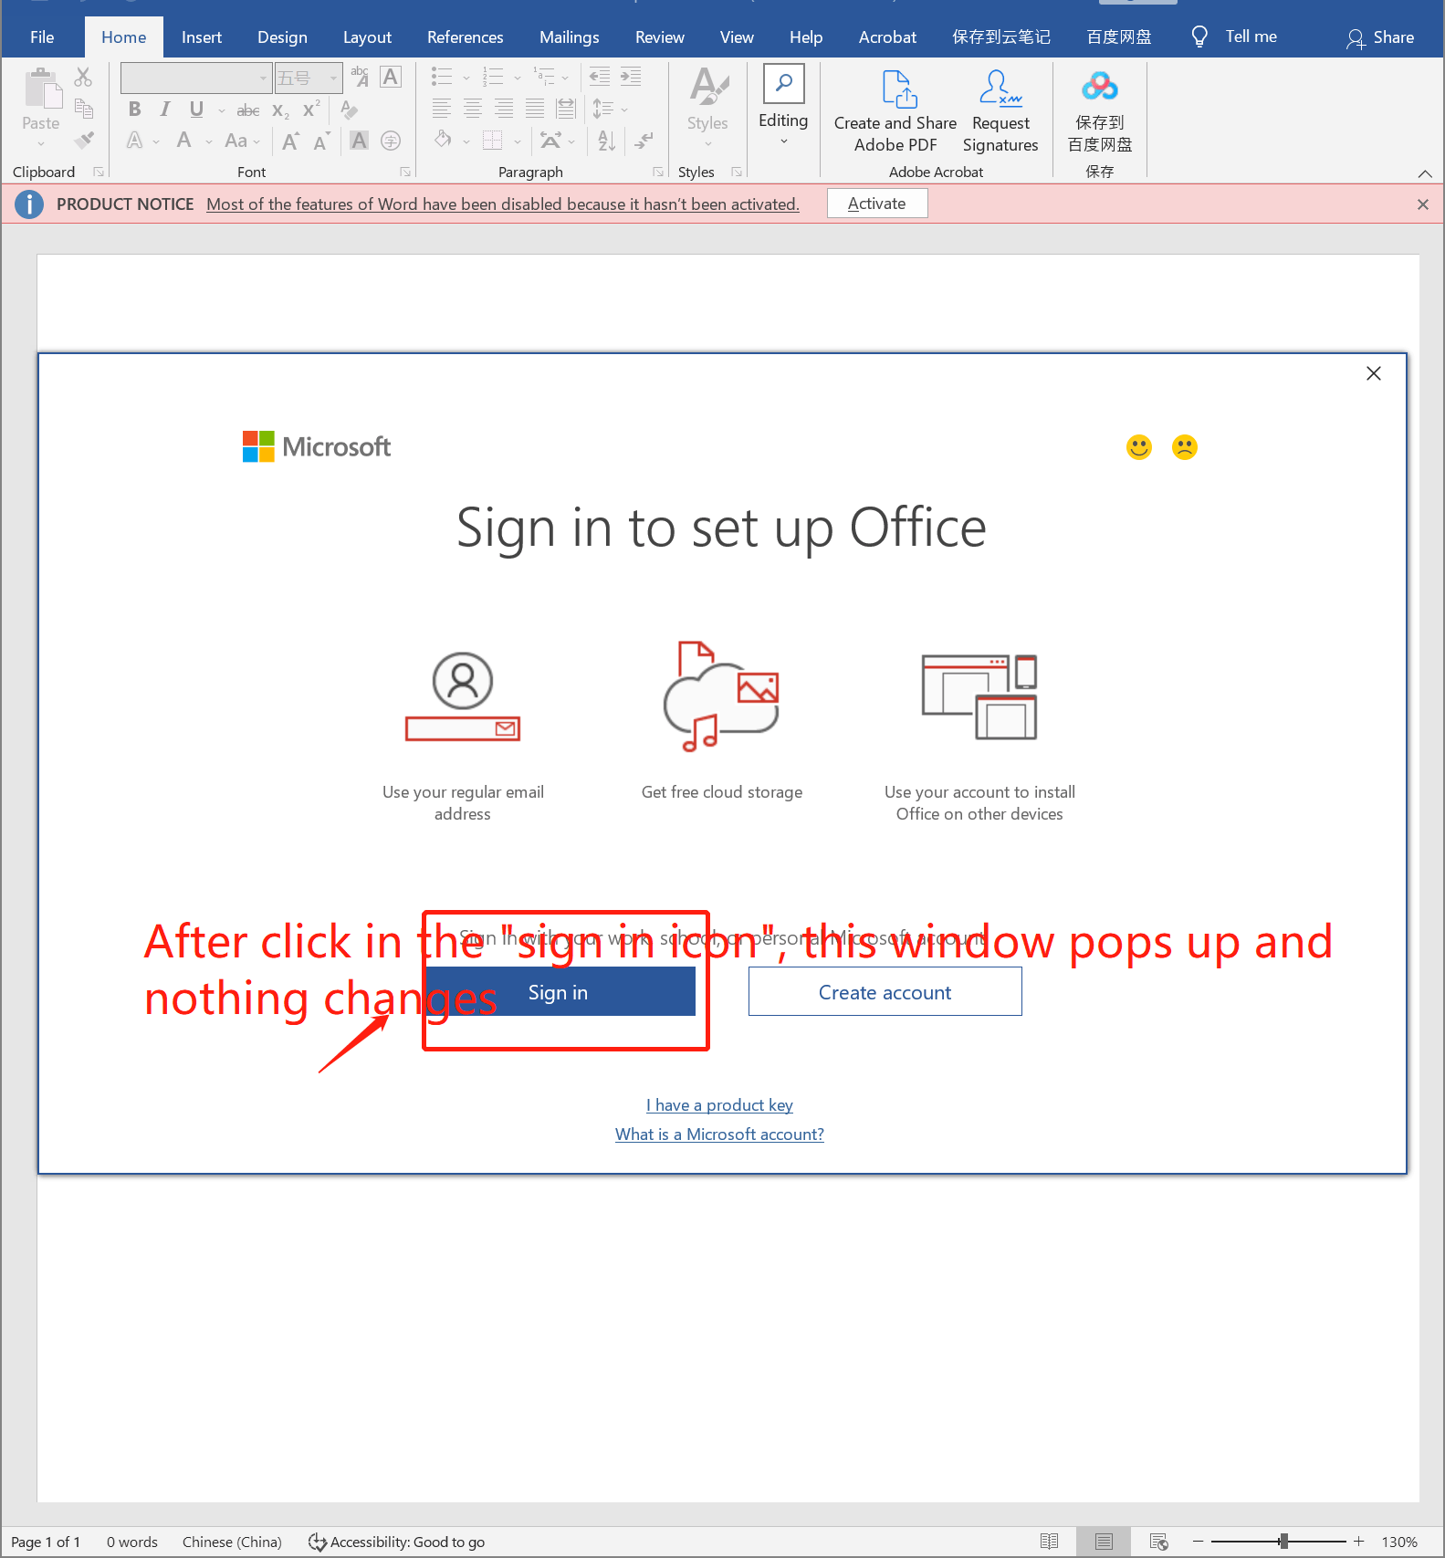Toggle Subscript formatting
1445x1558 pixels.
(280, 110)
